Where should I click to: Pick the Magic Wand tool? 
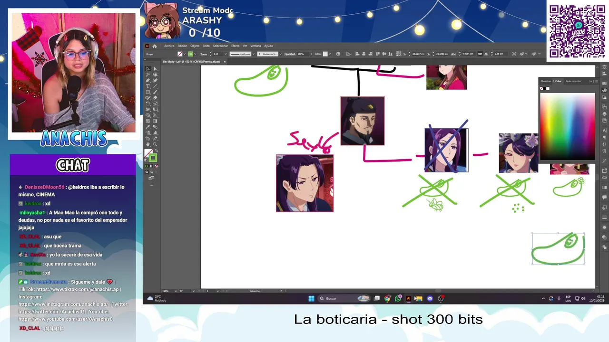[x=148, y=75]
